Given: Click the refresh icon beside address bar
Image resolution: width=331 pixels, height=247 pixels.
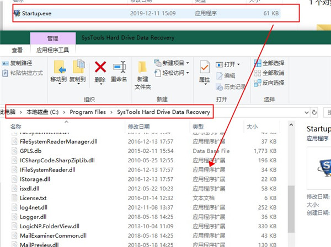Looking at the screenshot, I should (x=314, y=112).
